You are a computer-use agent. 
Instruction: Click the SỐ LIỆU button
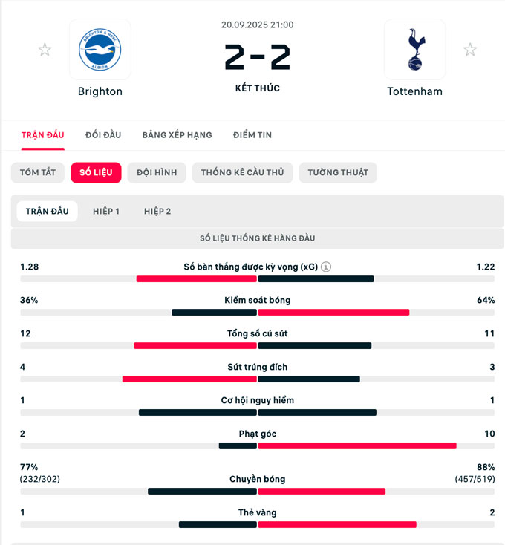click(96, 173)
